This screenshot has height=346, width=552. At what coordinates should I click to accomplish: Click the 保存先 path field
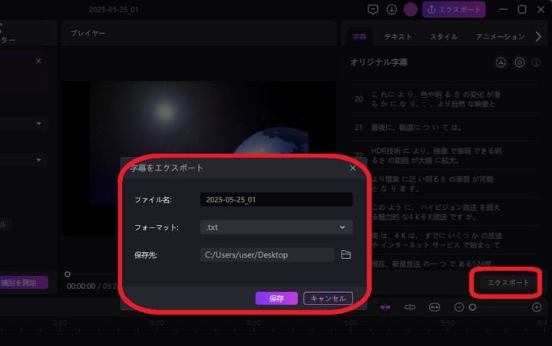point(267,255)
